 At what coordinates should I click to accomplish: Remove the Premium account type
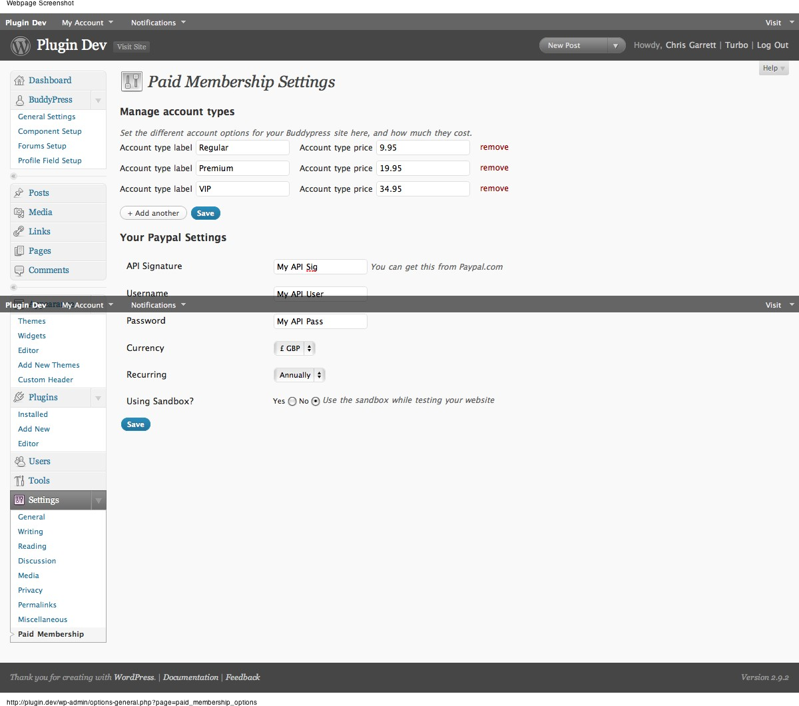[x=494, y=168]
